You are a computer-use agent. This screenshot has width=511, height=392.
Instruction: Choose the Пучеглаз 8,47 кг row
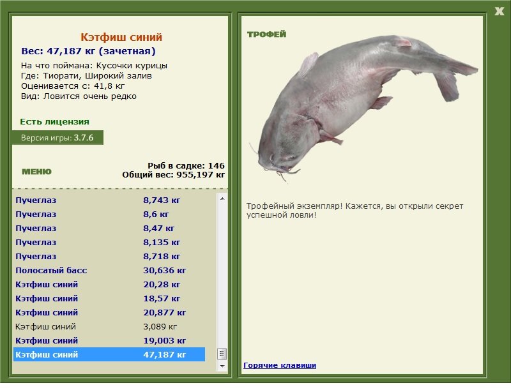(x=109, y=228)
